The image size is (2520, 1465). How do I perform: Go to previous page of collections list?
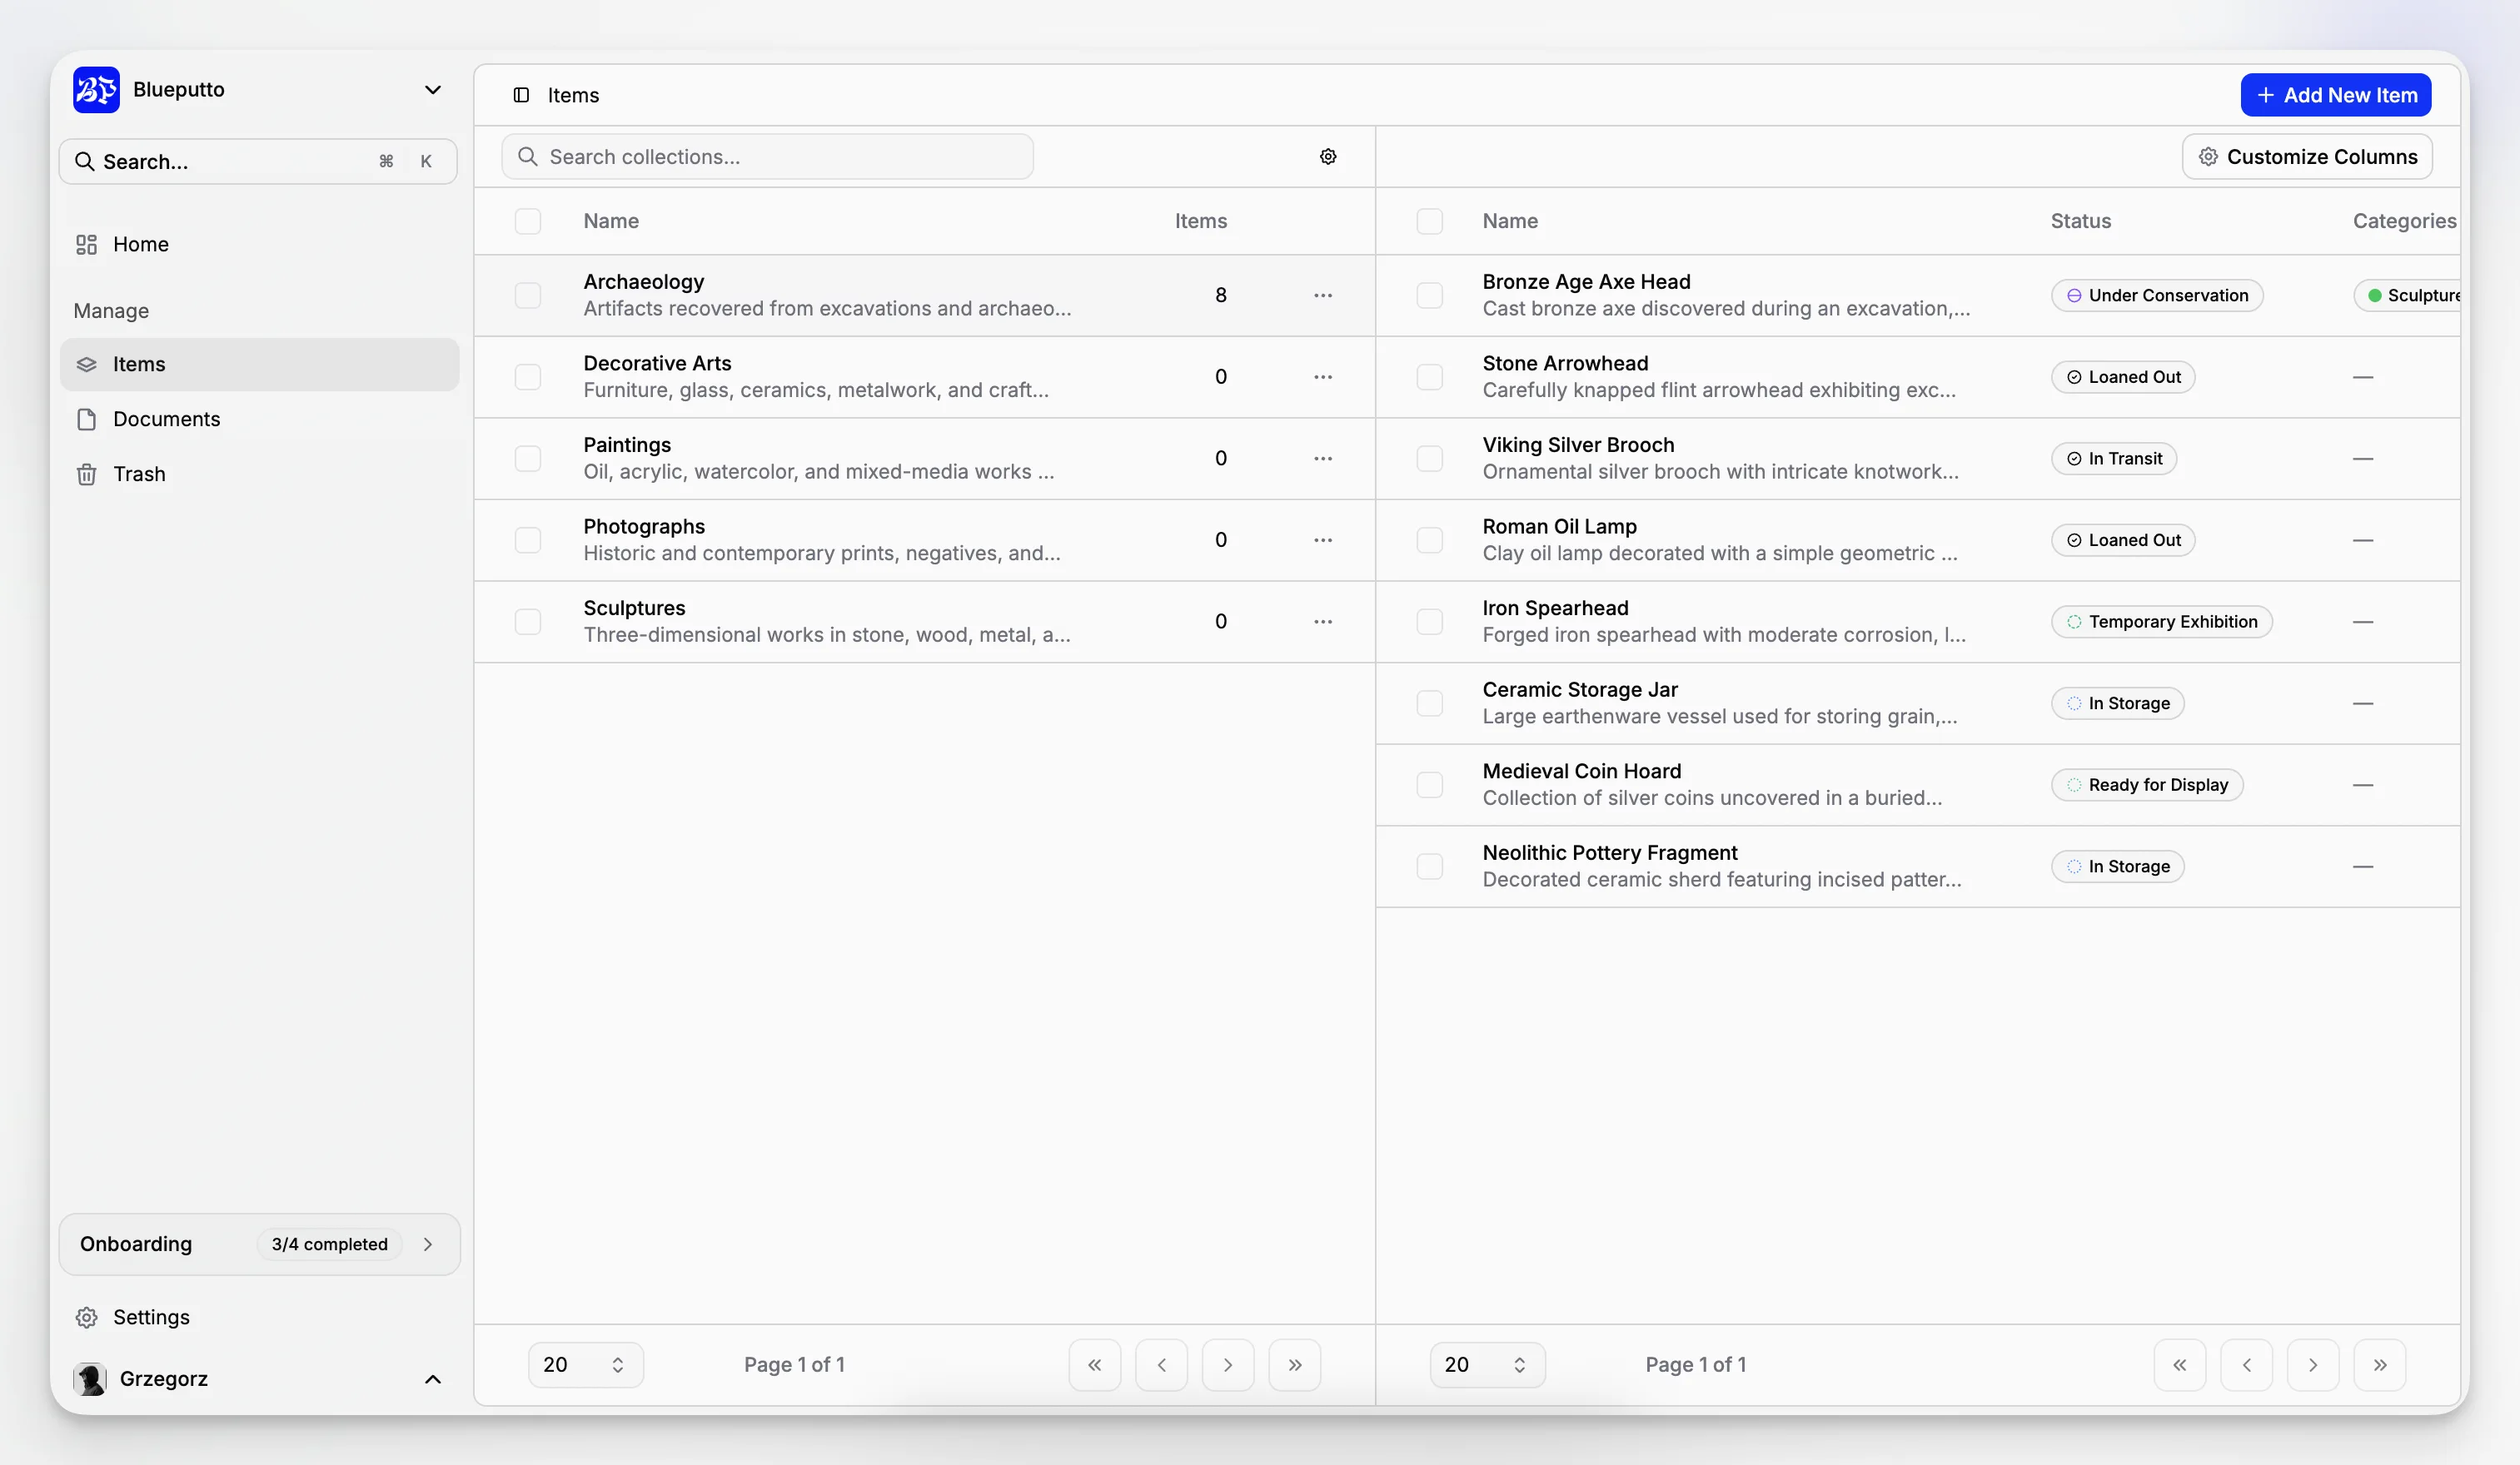1162,1365
